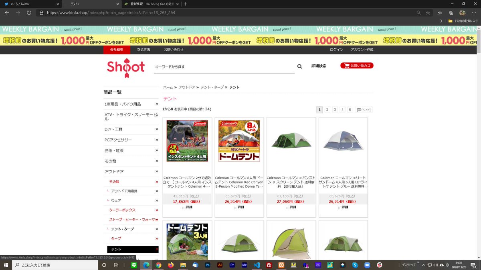Click the テント・タープ breadcrumb link
The image size is (481, 270).
(212, 87)
